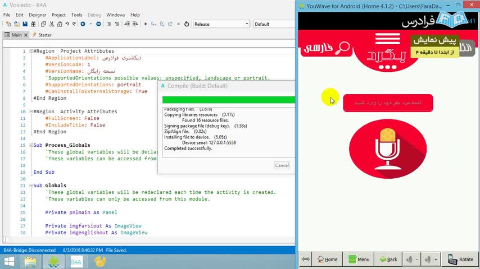Screen dimensions: 480x269
Task: Navigate backward with the blue left arrow
Action: coord(83,24)
